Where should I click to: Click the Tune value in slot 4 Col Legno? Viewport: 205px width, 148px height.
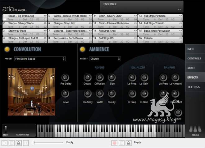click(x=19, y=42)
